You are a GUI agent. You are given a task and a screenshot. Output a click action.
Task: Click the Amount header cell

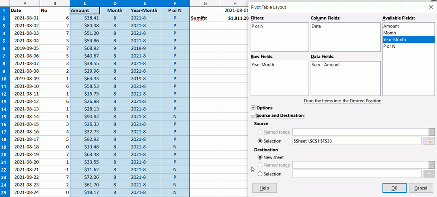[x=85, y=11]
